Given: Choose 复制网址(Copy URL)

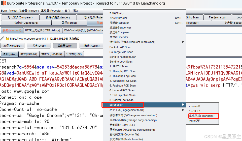Looking at the screenshot, I should tap(144, 125).
